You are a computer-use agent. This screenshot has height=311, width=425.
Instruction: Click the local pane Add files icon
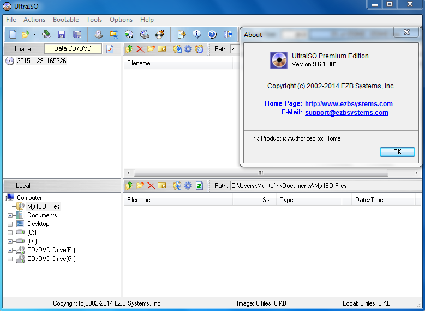pos(177,186)
